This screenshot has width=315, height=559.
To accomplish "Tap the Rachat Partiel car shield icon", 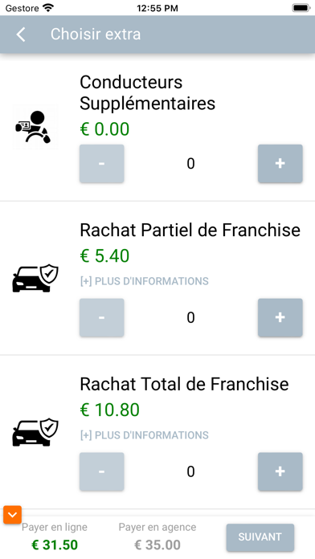I will (x=35, y=278).
